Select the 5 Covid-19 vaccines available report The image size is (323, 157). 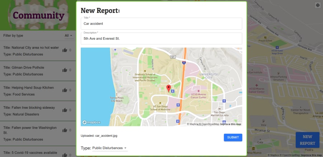(x=38, y=152)
